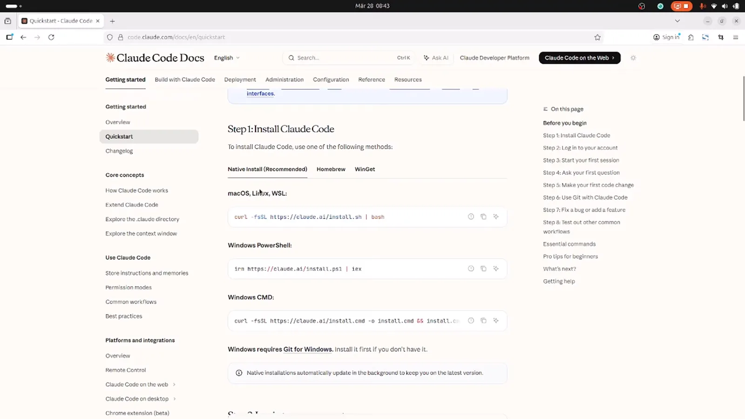Follow the Git for Windows link

[308, 349]
